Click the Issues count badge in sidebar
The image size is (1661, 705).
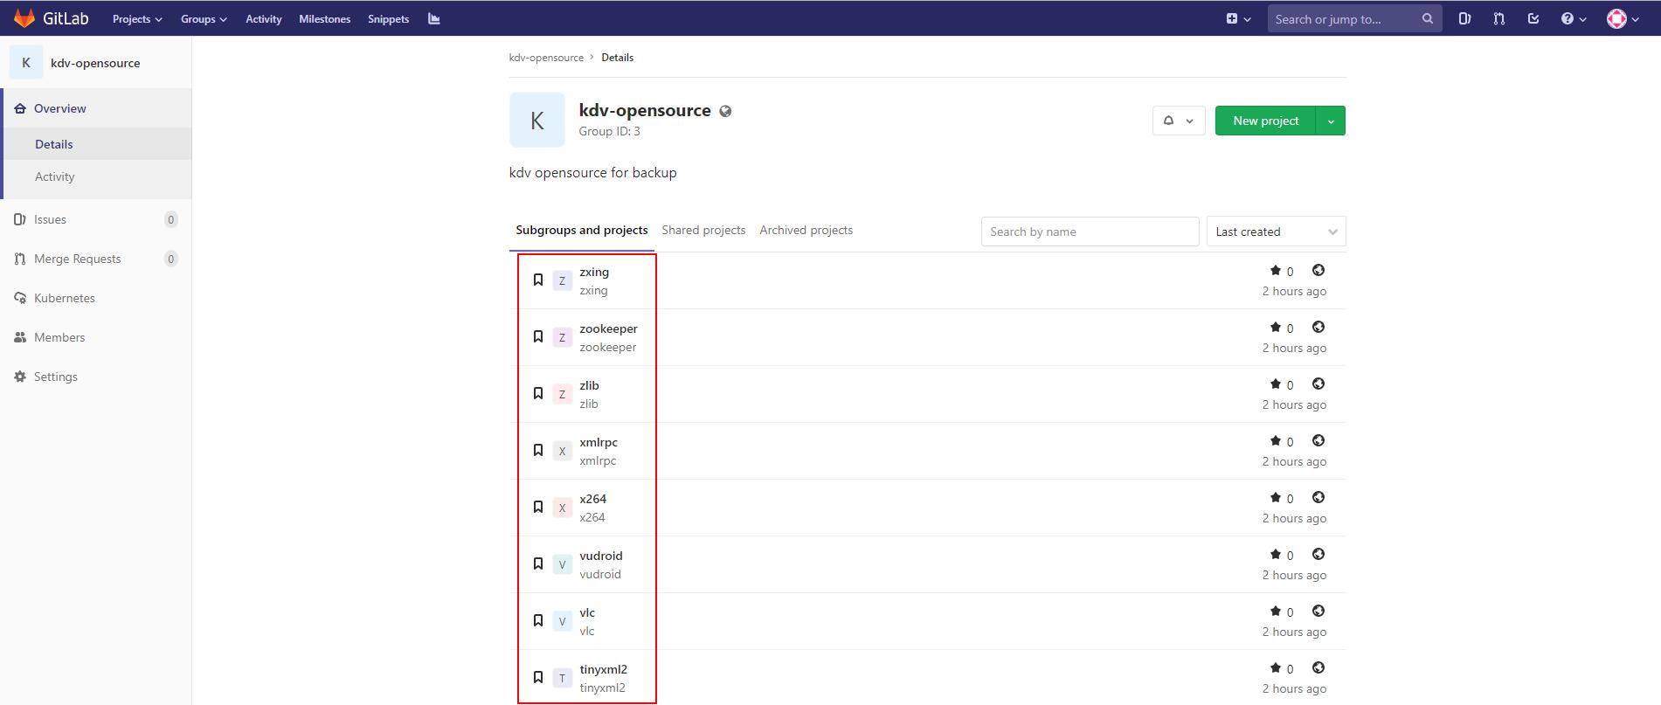[x=171, y=219]
